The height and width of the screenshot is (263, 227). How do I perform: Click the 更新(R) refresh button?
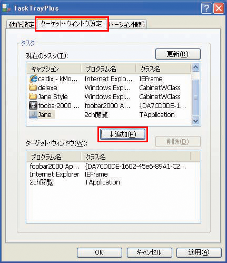[177, 54]
